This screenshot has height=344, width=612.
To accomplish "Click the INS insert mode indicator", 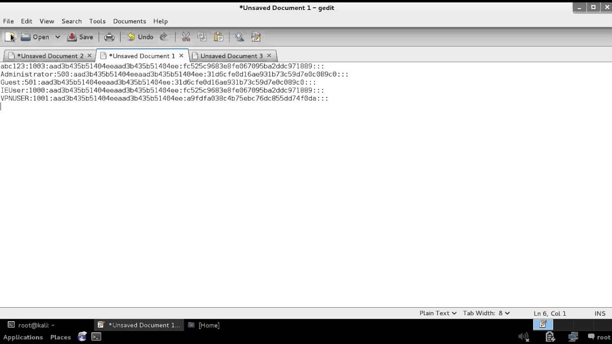I will (600, 313).
